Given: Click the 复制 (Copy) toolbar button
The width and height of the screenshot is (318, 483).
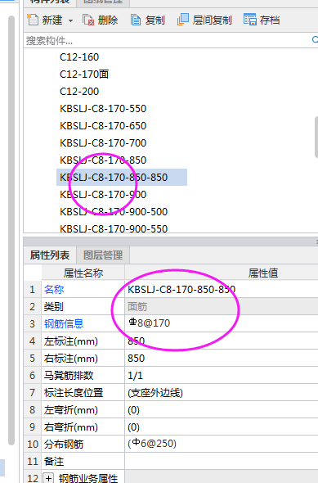Looking at the screenshot, I should click(148, 20).
